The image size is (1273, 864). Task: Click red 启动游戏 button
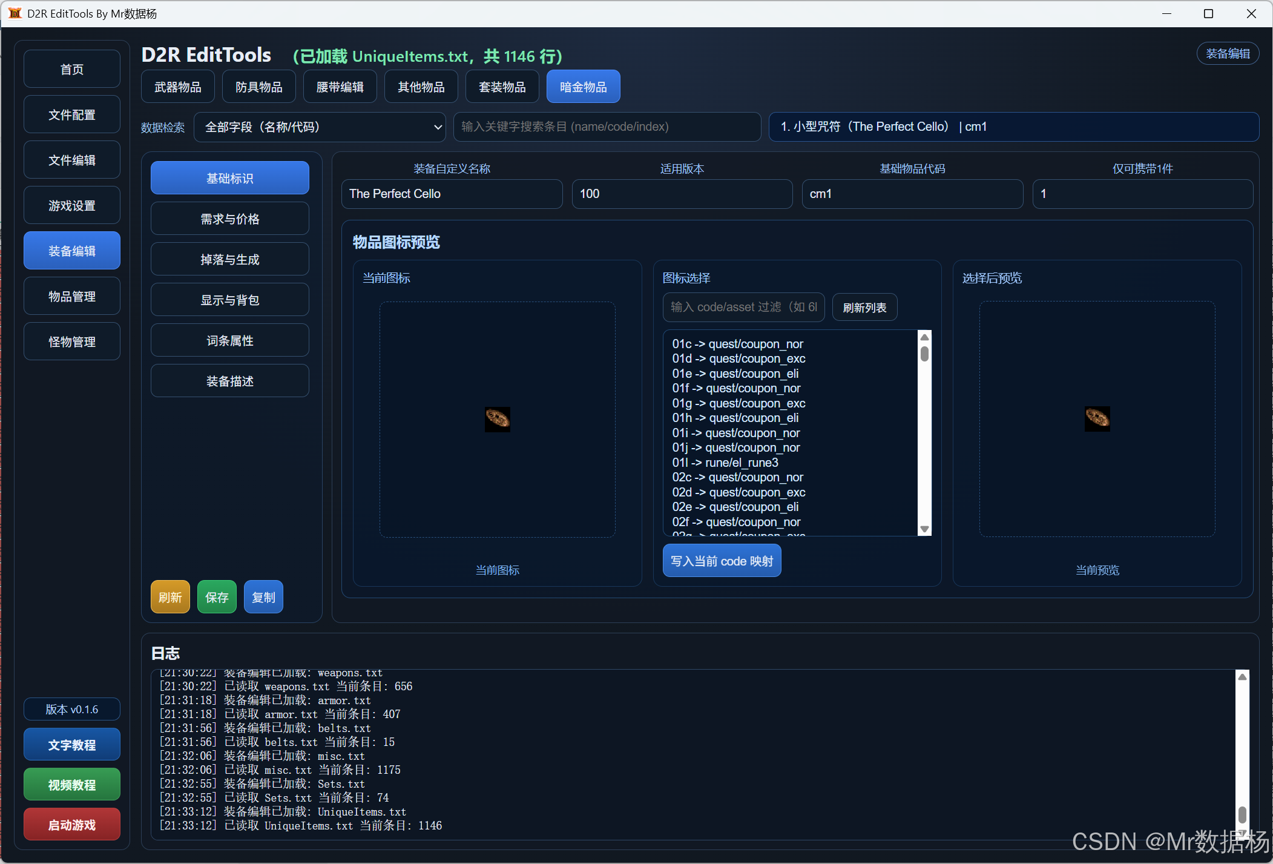pos(71,825)
